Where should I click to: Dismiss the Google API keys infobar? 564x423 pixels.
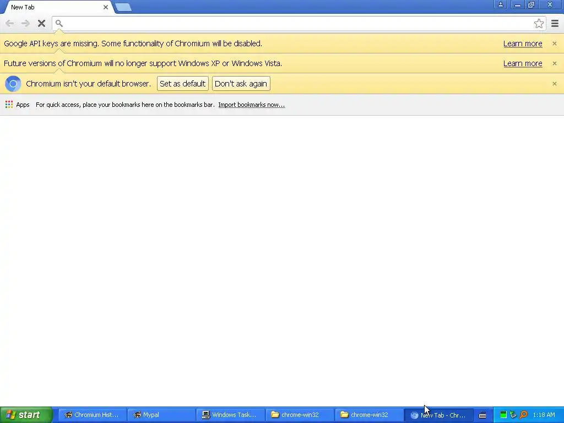tap(554, 44)
